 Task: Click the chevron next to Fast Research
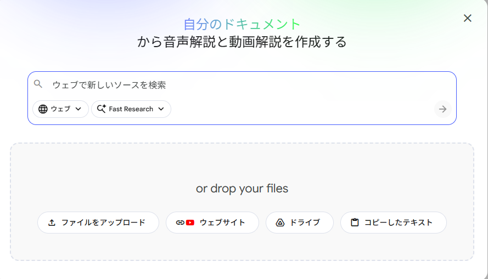(x=161, y=109)
